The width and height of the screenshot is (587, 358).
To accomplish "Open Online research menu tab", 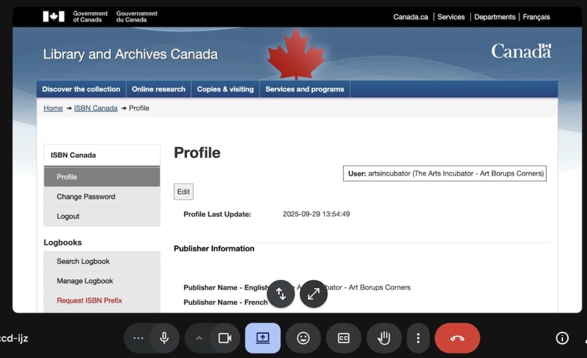I will pyautogui.click(x=158, y=89).
